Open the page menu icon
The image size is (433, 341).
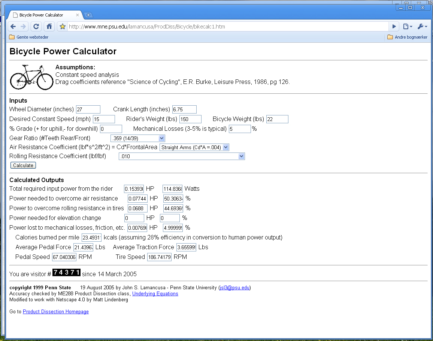click(408, 27)
